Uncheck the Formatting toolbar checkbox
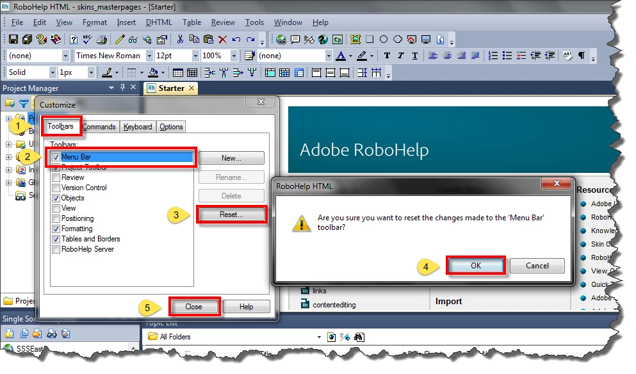 pos(56,229)
